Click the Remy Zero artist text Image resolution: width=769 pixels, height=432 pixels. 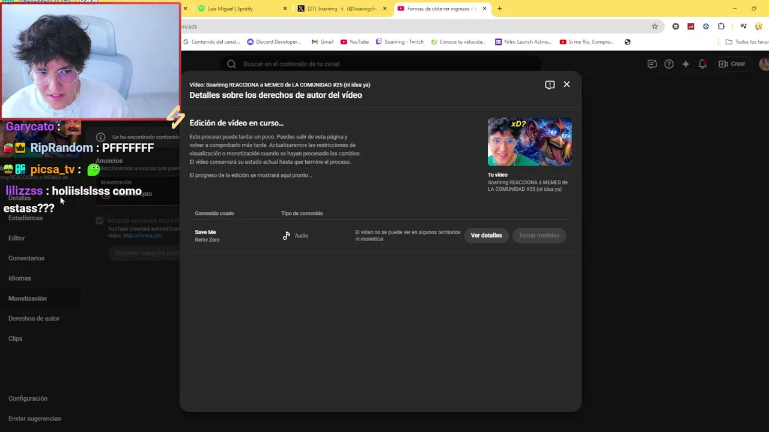click(x=207, y=240)
